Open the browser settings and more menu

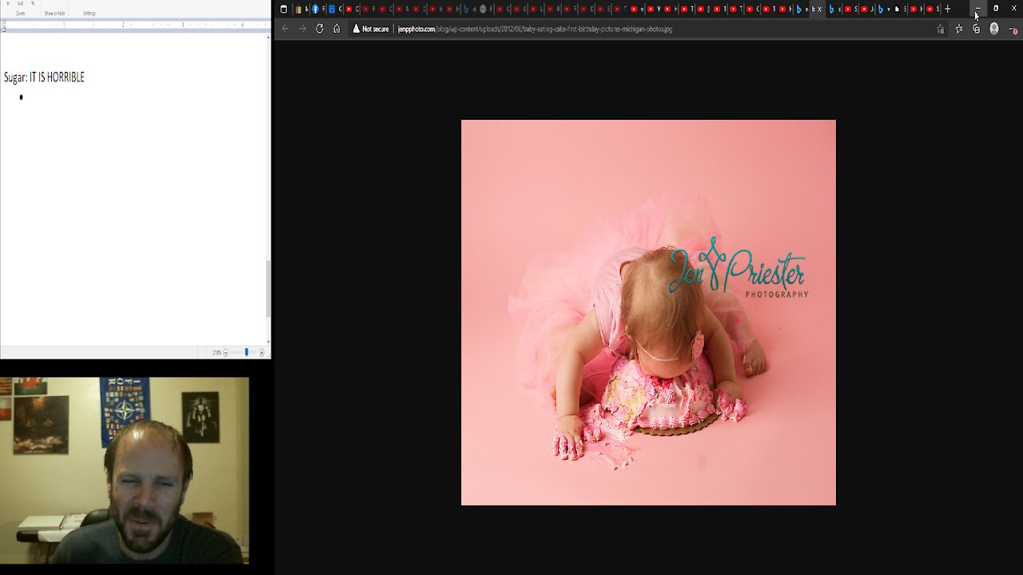(1013, 30)
